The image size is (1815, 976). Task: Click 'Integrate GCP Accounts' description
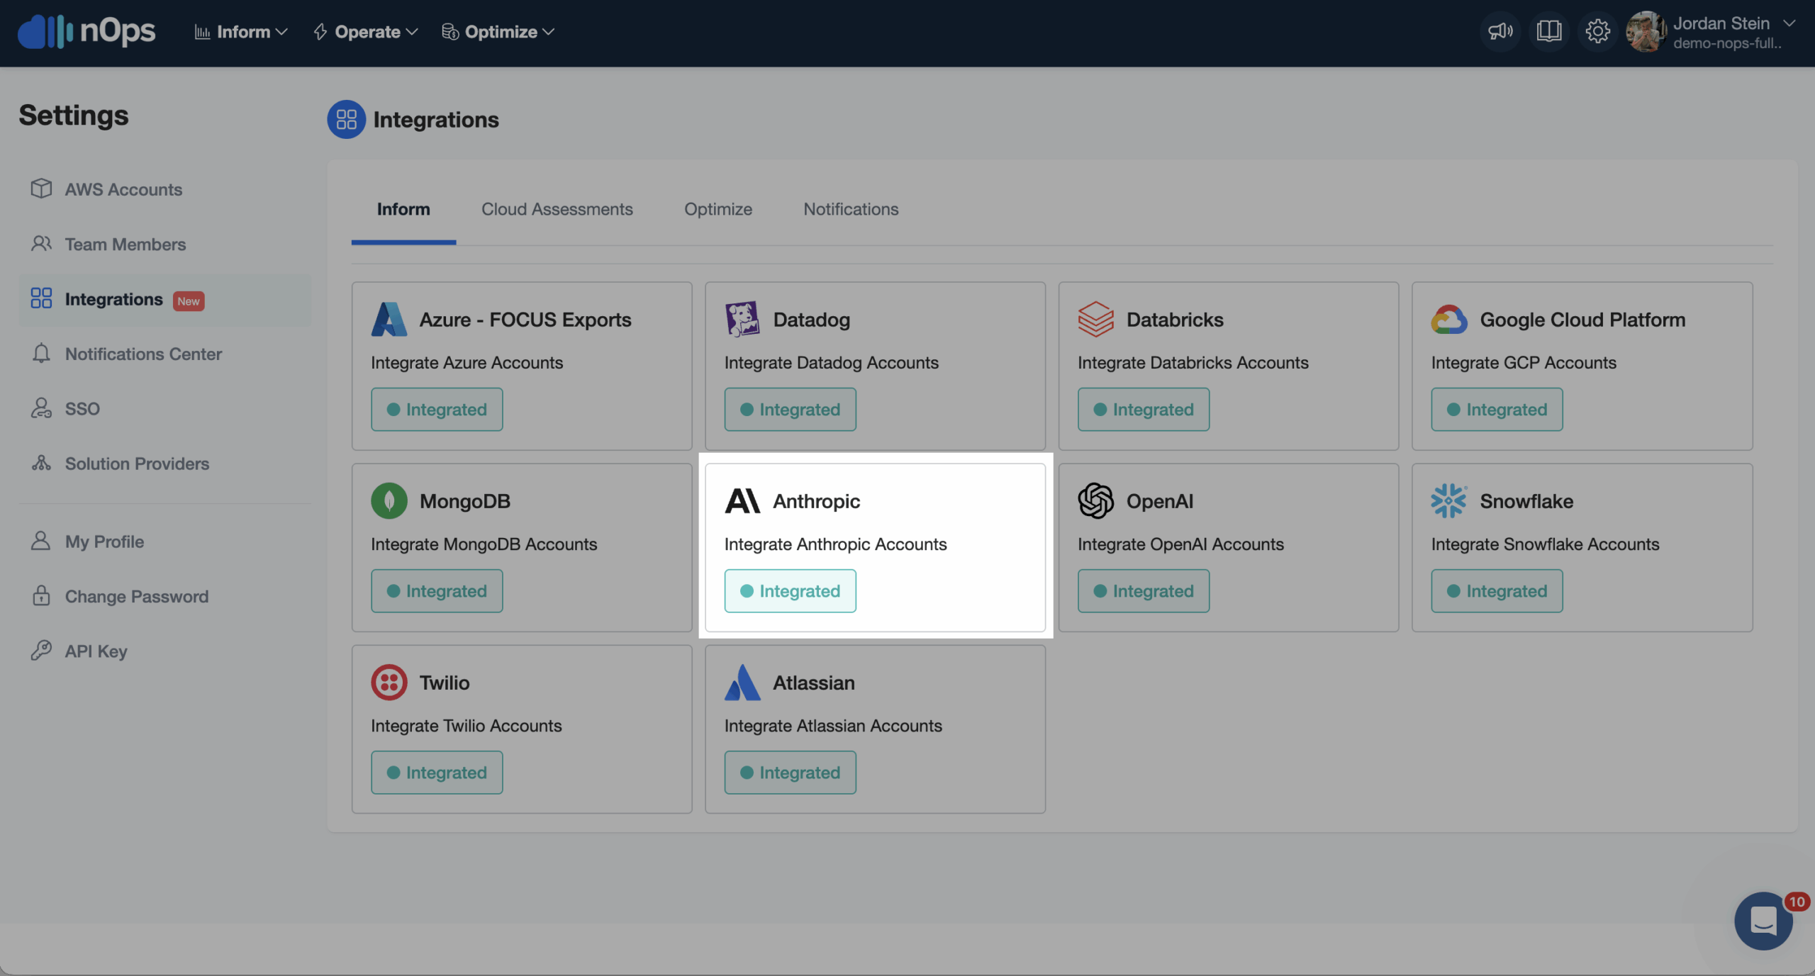[x=1524, y=363]
